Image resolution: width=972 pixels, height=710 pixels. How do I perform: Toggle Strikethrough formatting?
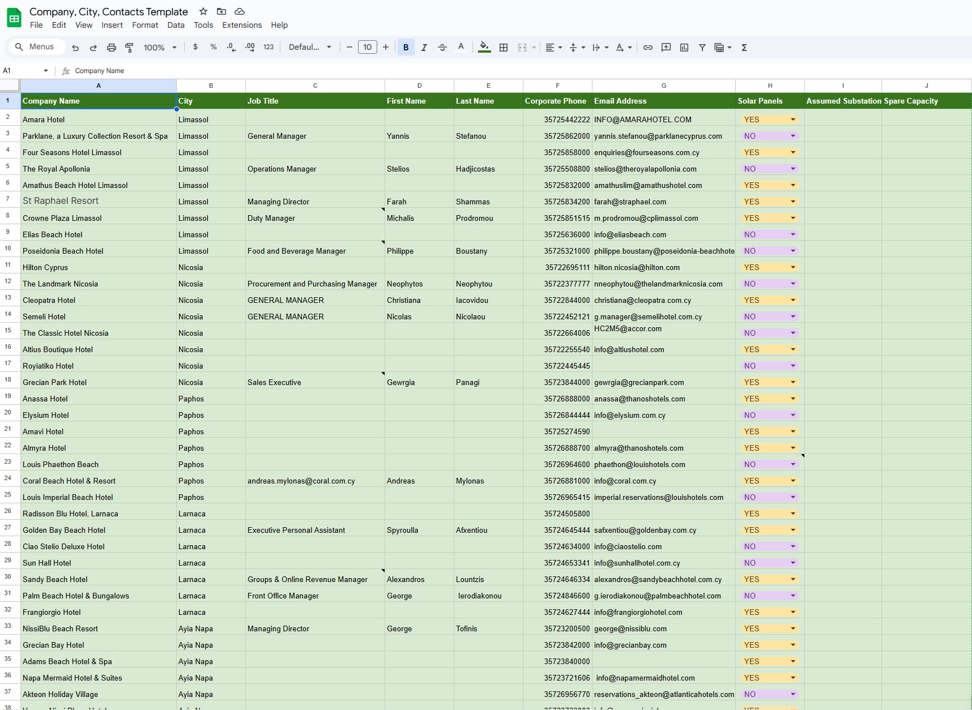pos(442,48)
